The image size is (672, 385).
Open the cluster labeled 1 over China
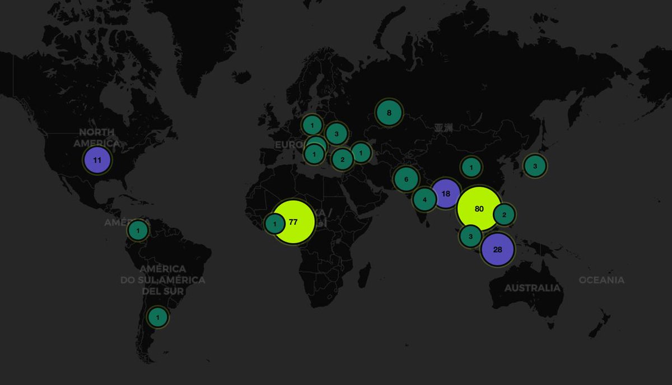coord(472,167)
